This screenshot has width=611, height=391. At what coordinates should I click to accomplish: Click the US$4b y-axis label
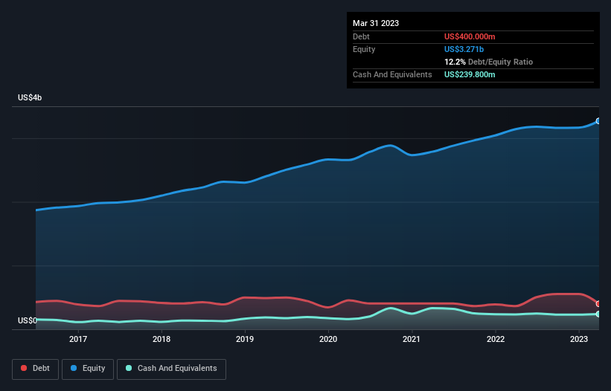point(30,97)
